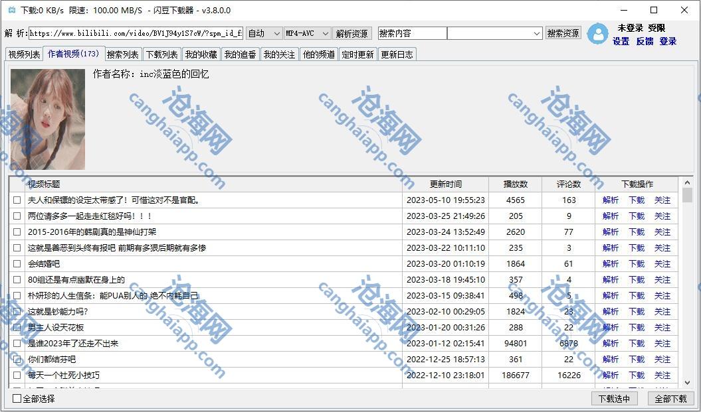The width and height of the screenshot is (701, 412).
Task: Sort by the 播放数 column header
Action: pos(515,184)
